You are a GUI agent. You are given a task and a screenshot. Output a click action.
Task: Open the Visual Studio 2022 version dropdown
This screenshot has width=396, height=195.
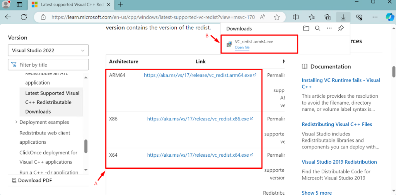pos(48,50)
